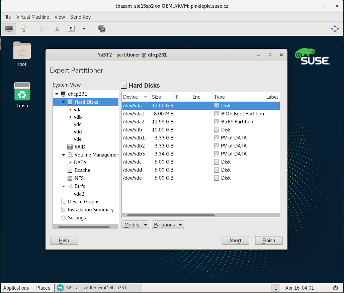Click the virtual machine console monitor icon
The image size is (344, 293).
pyautogui.click(x=9, y=29)
